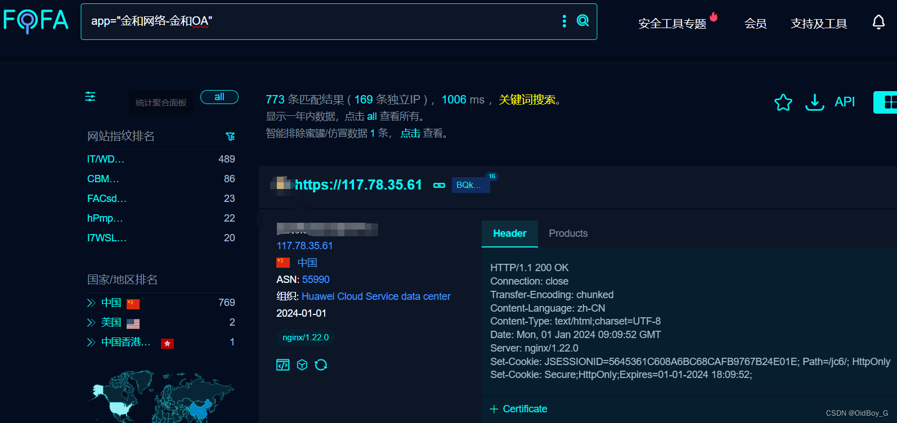Click the 网站指纹排名 heading
Image resolution: width=897 pixels, height=423 pixels.
click(x=121, y=136)
